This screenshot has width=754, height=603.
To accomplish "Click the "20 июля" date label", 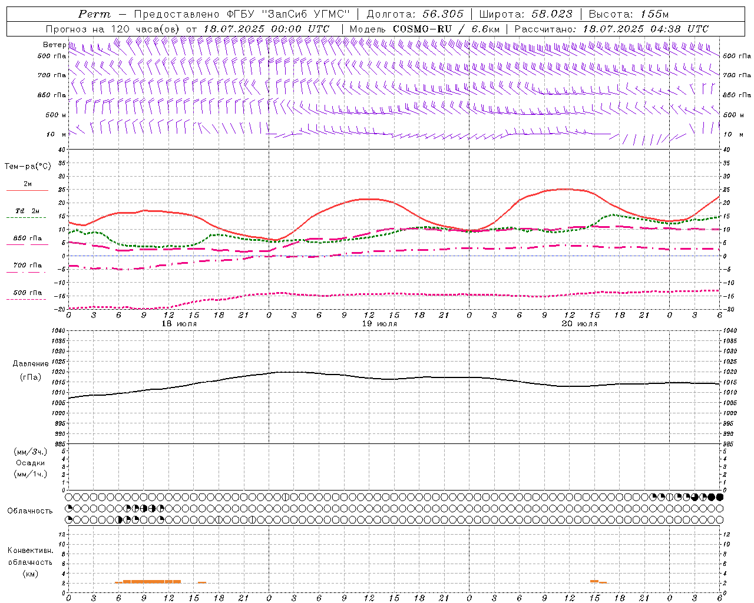I will click(580, 324).
